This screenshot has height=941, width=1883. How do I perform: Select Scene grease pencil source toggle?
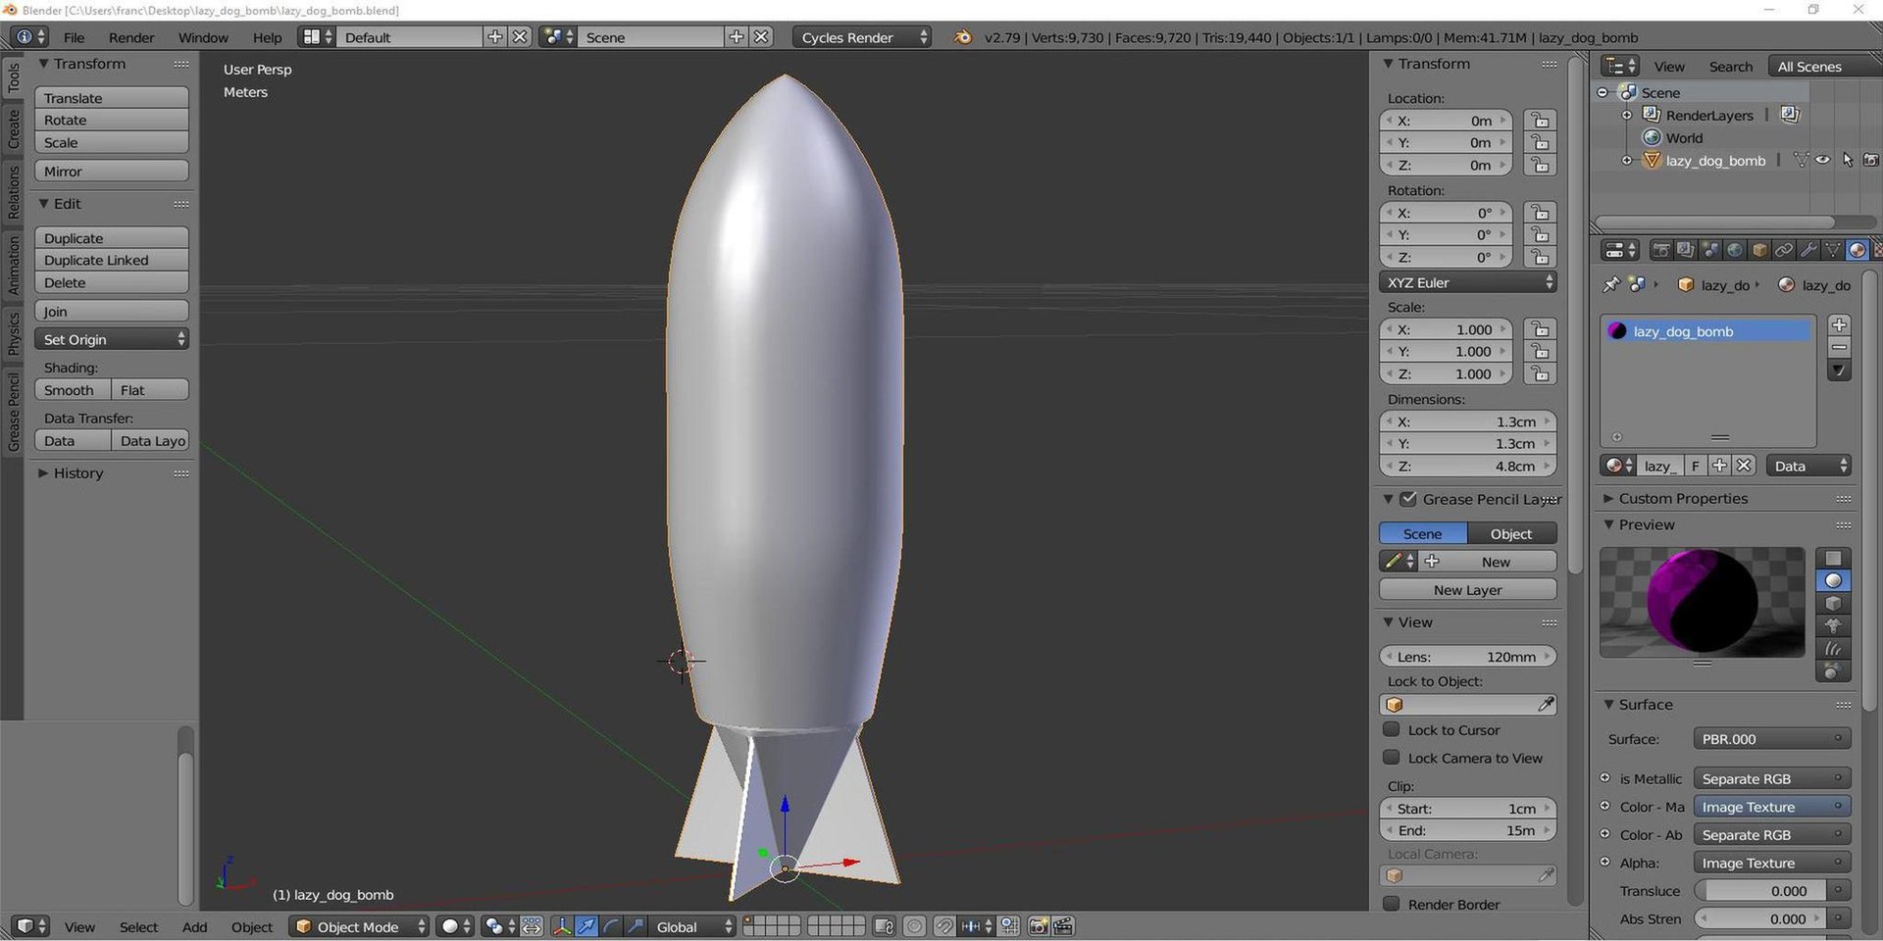pyautogui.click(x=1423, y=533)
